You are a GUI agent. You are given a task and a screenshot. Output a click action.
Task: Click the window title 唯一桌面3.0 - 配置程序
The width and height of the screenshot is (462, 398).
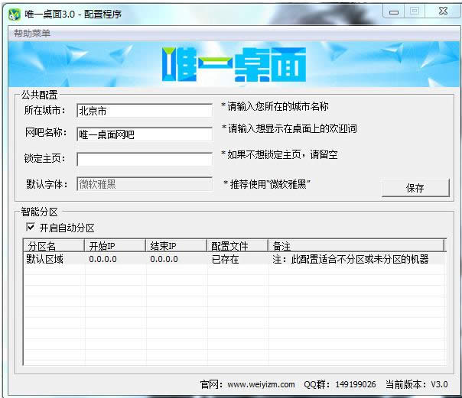click(x=73, y=14)
